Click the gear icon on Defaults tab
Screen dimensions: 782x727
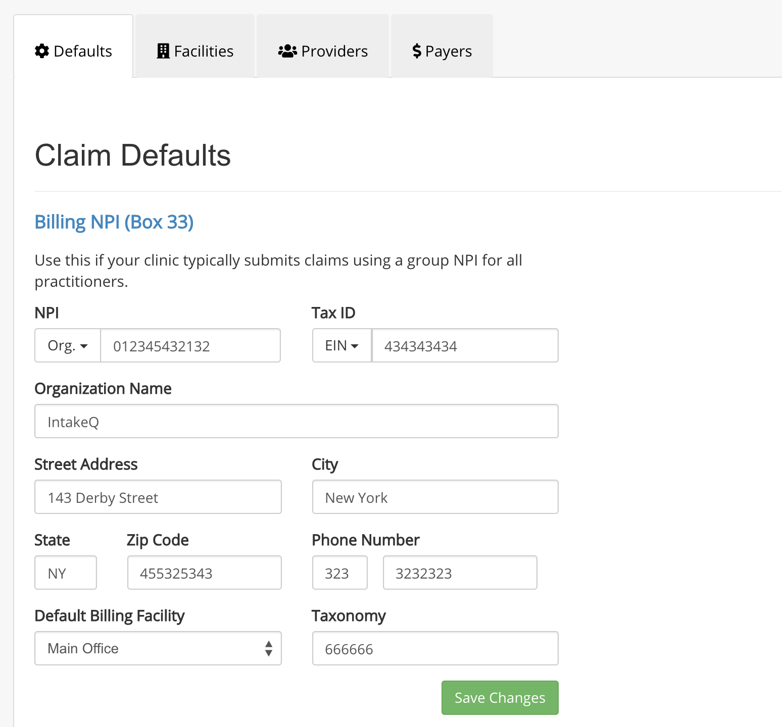[x=42, y=51]
